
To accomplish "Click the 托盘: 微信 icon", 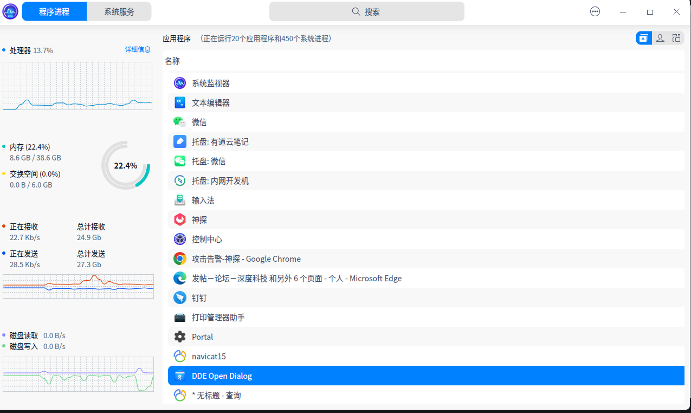I will tap(180, 161).
